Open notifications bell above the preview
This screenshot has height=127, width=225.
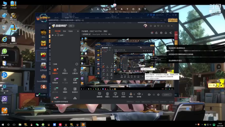click(x=166, y=33)
